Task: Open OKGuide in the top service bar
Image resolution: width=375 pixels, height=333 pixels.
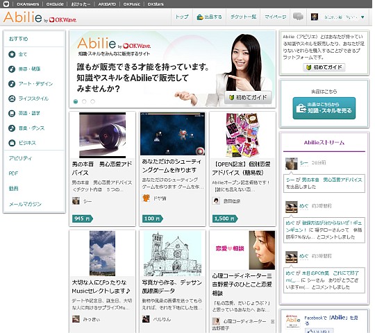Action: [x=55, y=4]
